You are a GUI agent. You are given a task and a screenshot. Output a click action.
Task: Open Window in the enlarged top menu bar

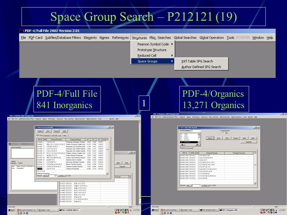coord(258,38)
